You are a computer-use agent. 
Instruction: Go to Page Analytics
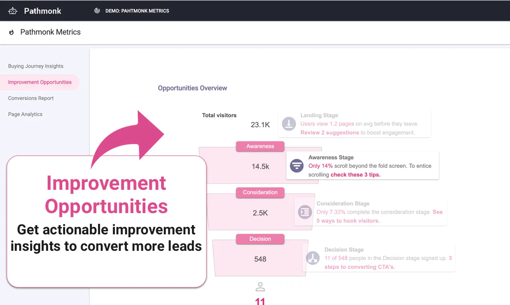(x=25, y=114)
